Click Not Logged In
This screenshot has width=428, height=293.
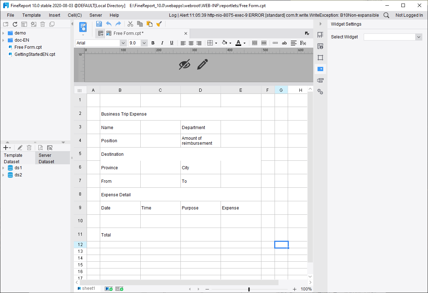tap(409, 15)
